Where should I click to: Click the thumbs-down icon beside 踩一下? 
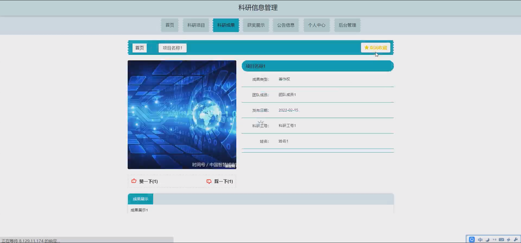pyautogui.click(x=209, y=181)
